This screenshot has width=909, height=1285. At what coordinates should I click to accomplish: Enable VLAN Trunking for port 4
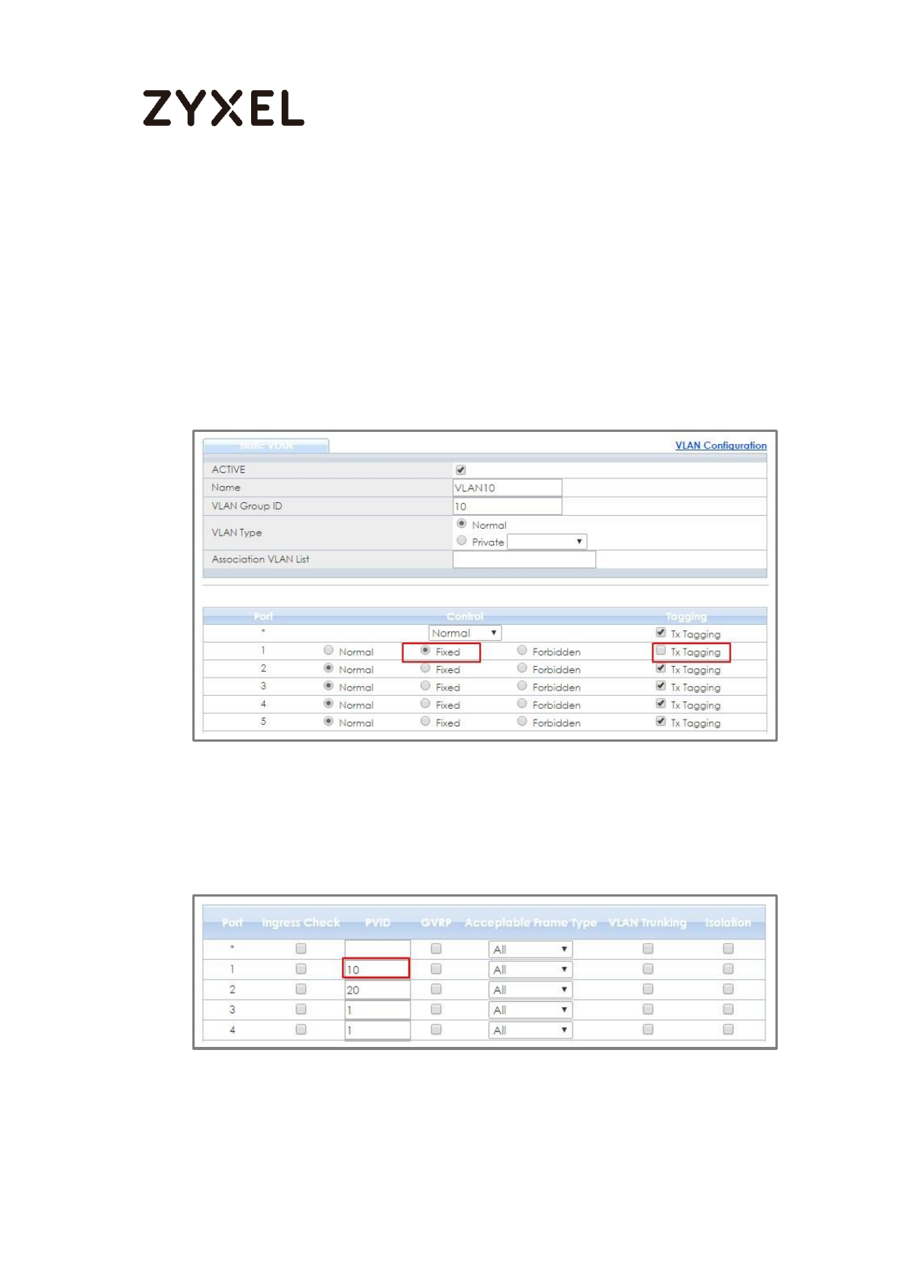point(647,1029)
